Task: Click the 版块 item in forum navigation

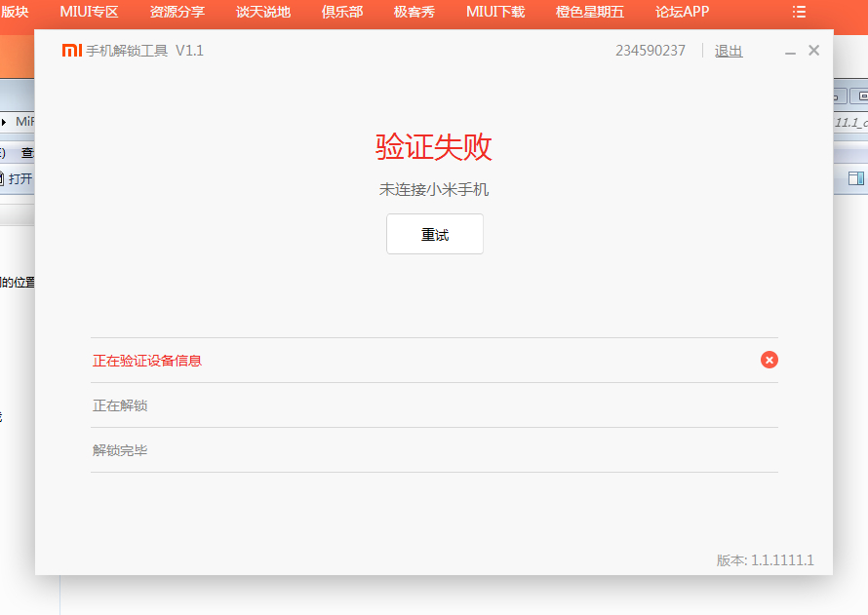Action: [x=15, y=12]
